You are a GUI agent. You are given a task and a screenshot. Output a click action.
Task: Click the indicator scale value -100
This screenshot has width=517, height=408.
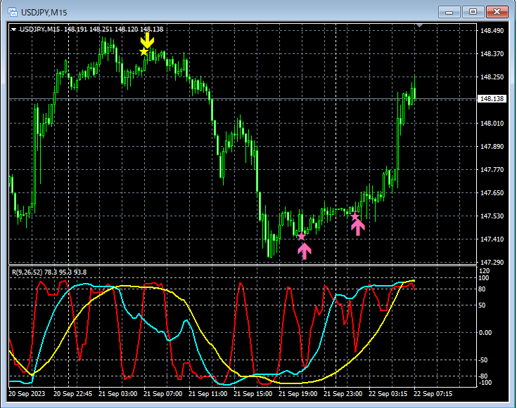(x=485, y=383)
